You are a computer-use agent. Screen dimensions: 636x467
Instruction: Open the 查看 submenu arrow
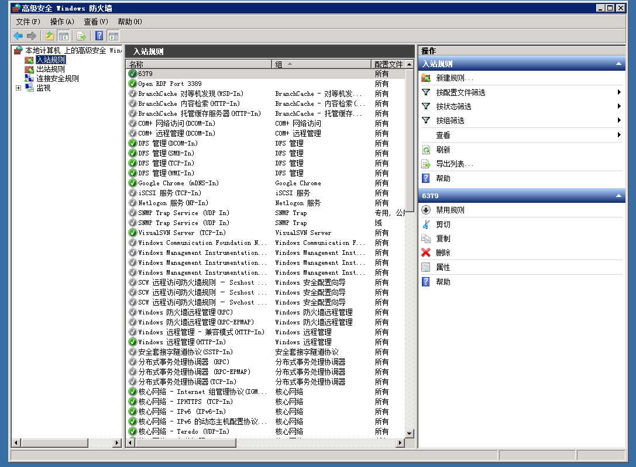[x=620, y=135]
